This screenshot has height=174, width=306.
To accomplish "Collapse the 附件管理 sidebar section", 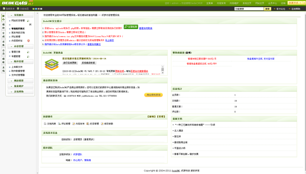I will [21, 61].
